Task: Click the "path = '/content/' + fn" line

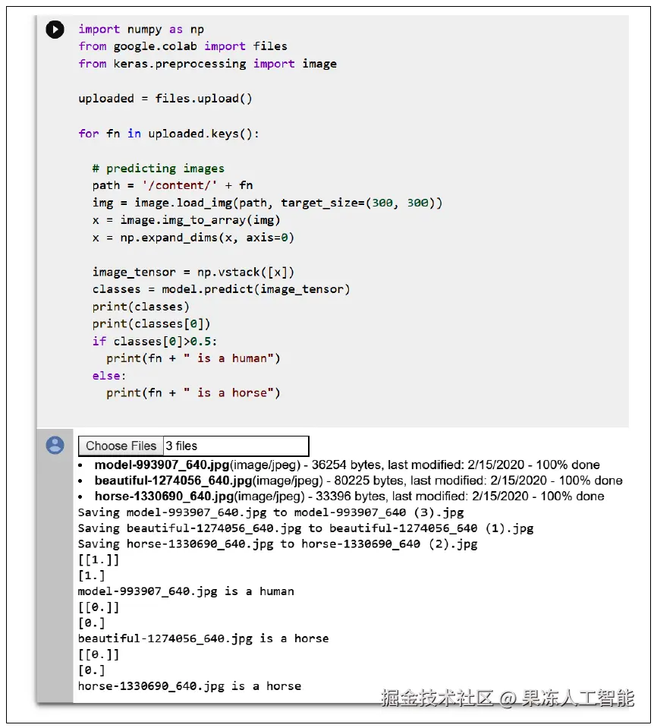Action: (173, 185)
